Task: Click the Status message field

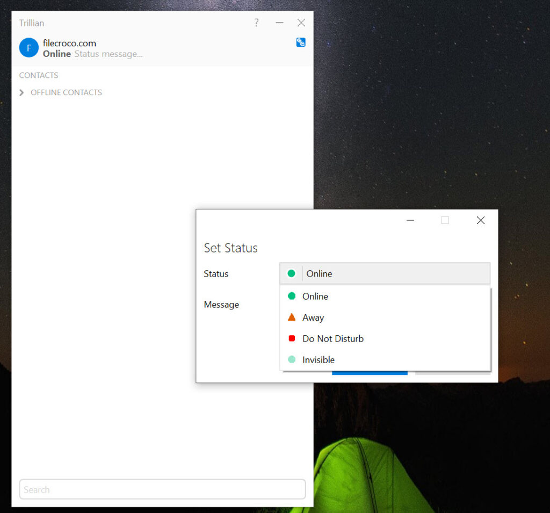Action: tap(108, 54)
